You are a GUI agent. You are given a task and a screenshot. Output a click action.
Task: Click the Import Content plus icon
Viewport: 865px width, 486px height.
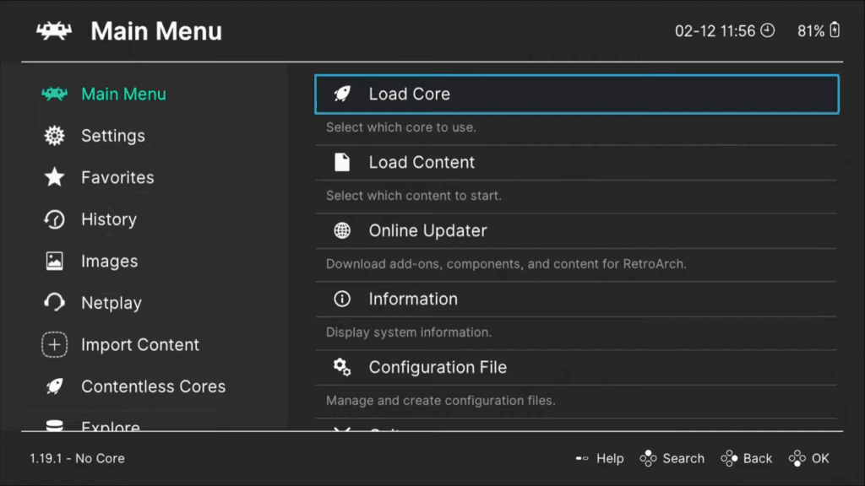54,344
